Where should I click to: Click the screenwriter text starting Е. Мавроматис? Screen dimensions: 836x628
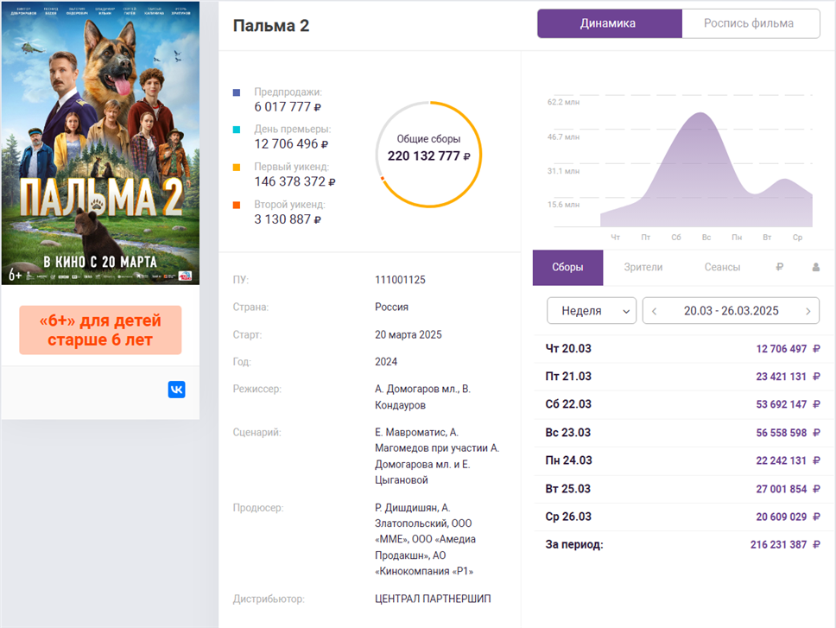tap(437, 456)
